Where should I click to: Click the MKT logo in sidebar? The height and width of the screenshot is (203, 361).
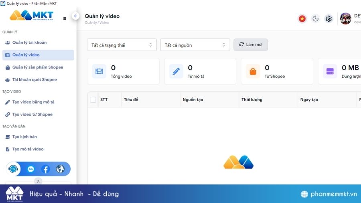(x=31, y=15)
